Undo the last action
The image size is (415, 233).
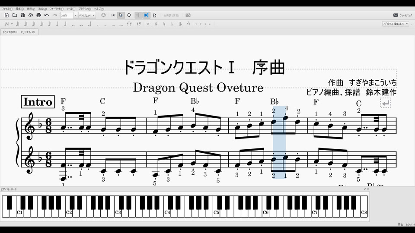(x=47, y=16)
